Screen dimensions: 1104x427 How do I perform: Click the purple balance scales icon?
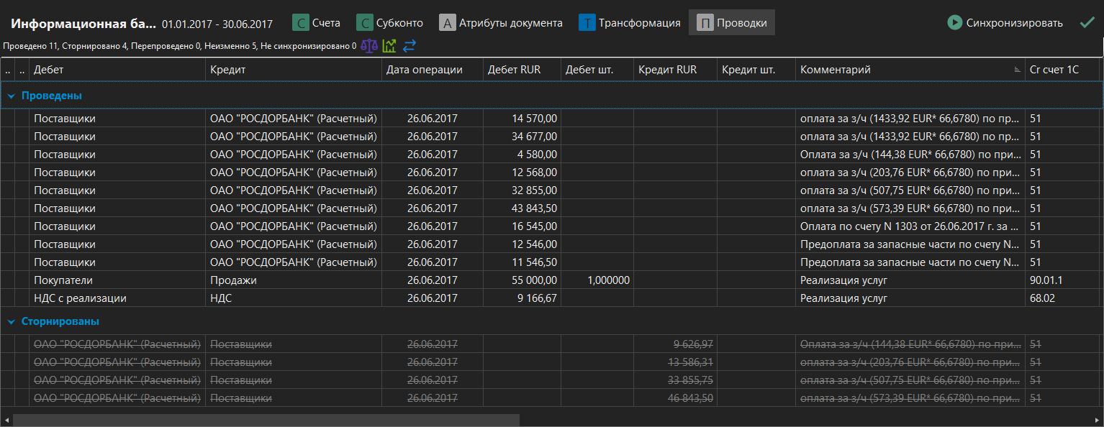tap(368, 46)
